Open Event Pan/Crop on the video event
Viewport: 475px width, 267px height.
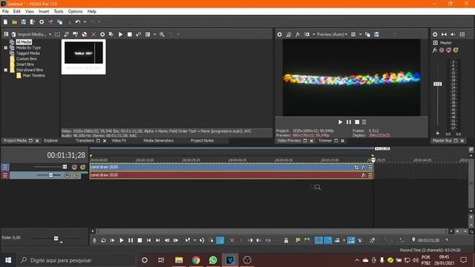click(x=356, y=167)
